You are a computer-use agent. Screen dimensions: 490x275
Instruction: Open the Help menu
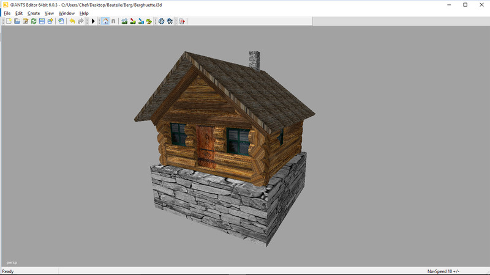click(84, 13)
